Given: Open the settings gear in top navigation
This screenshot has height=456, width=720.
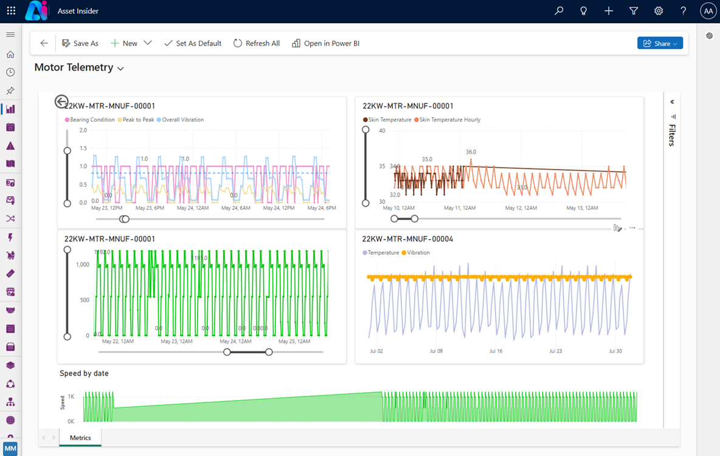Looking at the screenshot, I should pyautogui.click(x=658, y=11).
